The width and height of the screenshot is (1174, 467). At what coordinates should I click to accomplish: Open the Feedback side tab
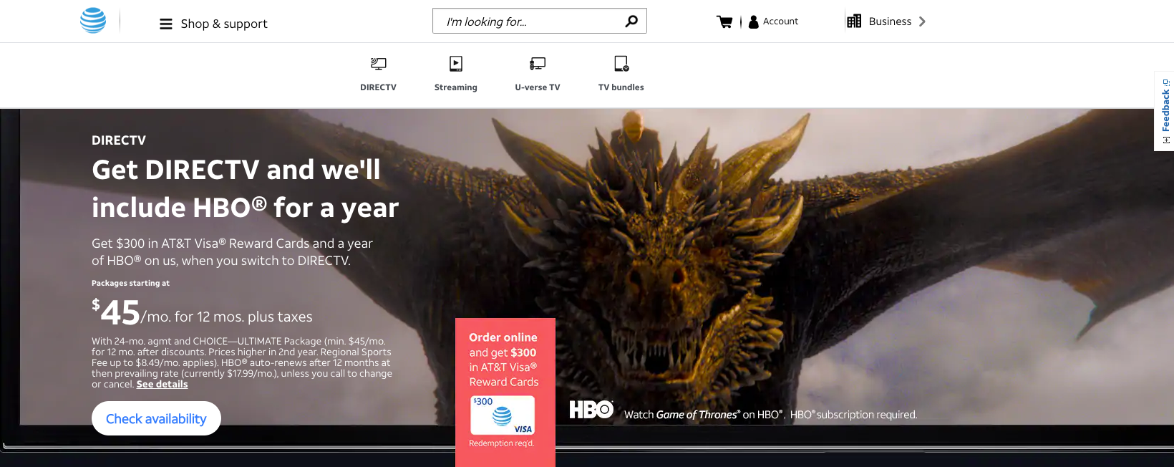point(1165,110)
